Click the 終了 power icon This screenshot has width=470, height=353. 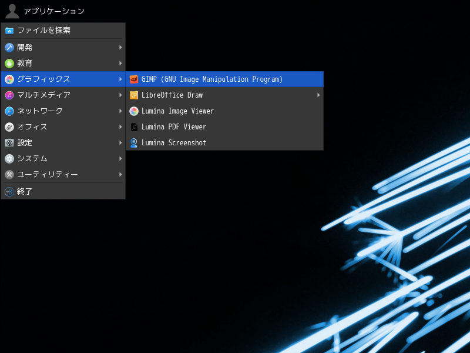[x=8, y=191]
